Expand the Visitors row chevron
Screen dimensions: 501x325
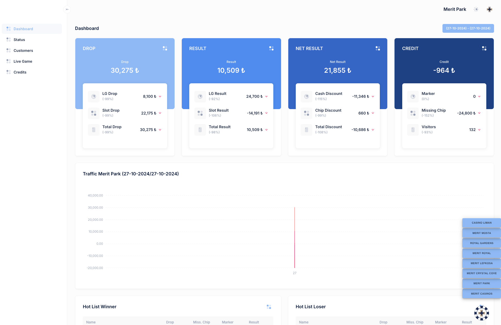click(479, 130)
